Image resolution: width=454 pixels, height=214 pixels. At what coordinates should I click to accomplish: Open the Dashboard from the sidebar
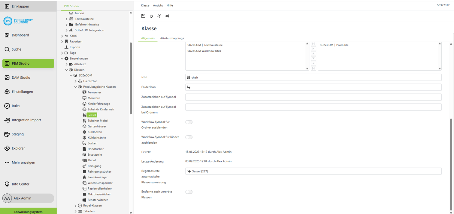tap(20, 35)
